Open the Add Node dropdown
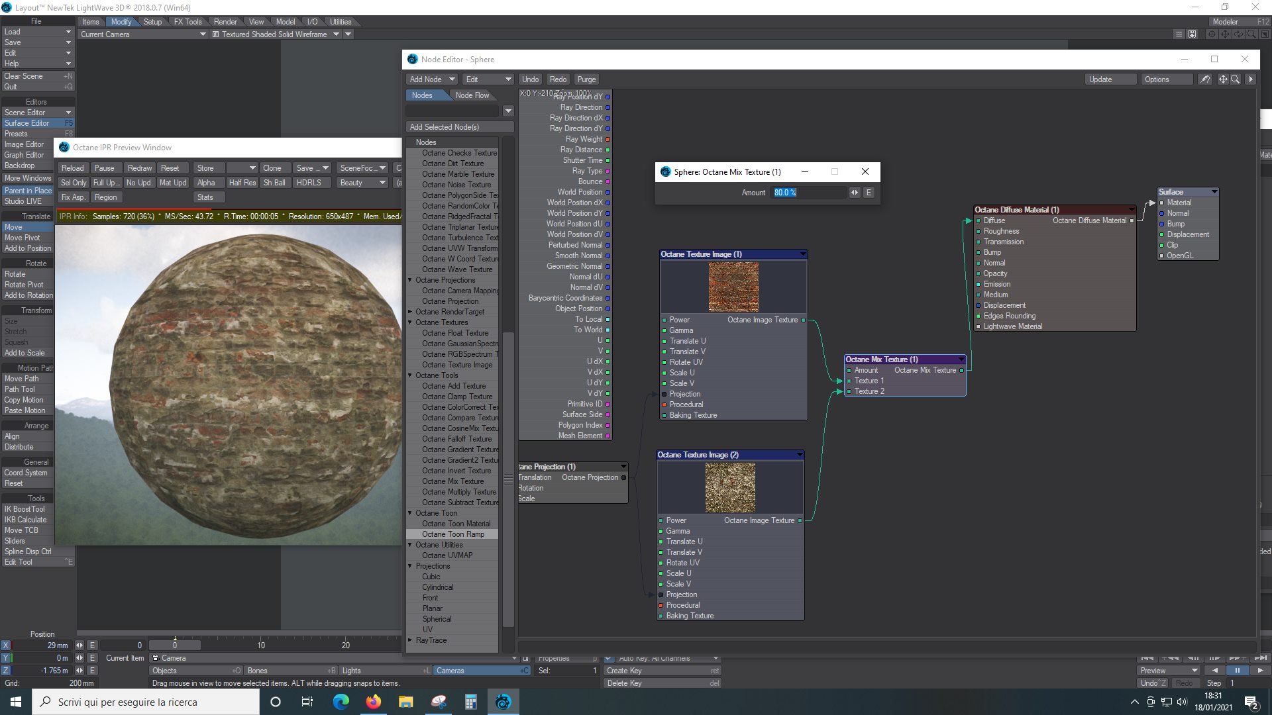This screenshot has width=1272, height=715. 432,79
